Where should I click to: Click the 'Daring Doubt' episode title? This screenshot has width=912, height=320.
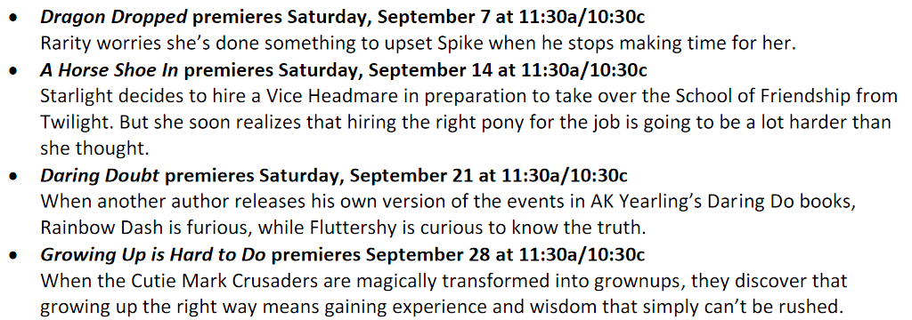coord(102,175)
